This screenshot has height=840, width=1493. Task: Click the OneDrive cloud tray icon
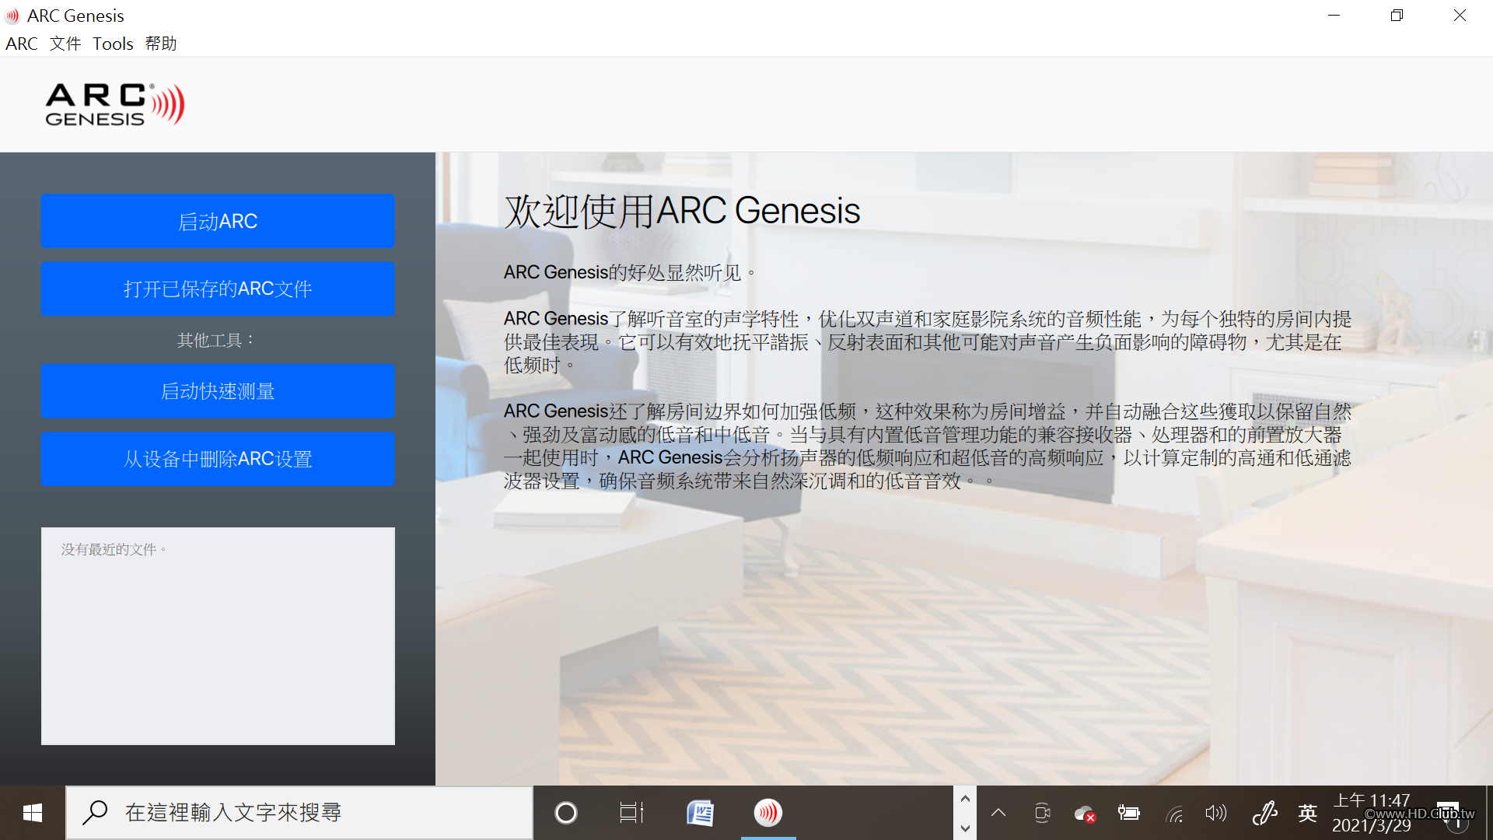(1085, 814)
